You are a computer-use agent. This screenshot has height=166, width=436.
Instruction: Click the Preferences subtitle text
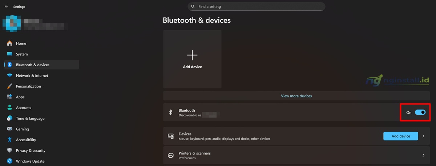(187, 158)
